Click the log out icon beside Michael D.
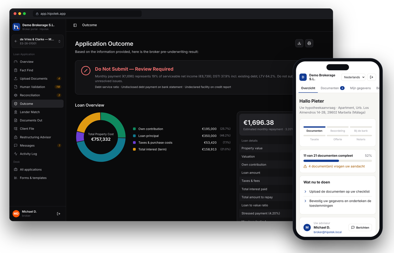Image resolution: width=394 pixels, height=253 pixels. (58, 214)
